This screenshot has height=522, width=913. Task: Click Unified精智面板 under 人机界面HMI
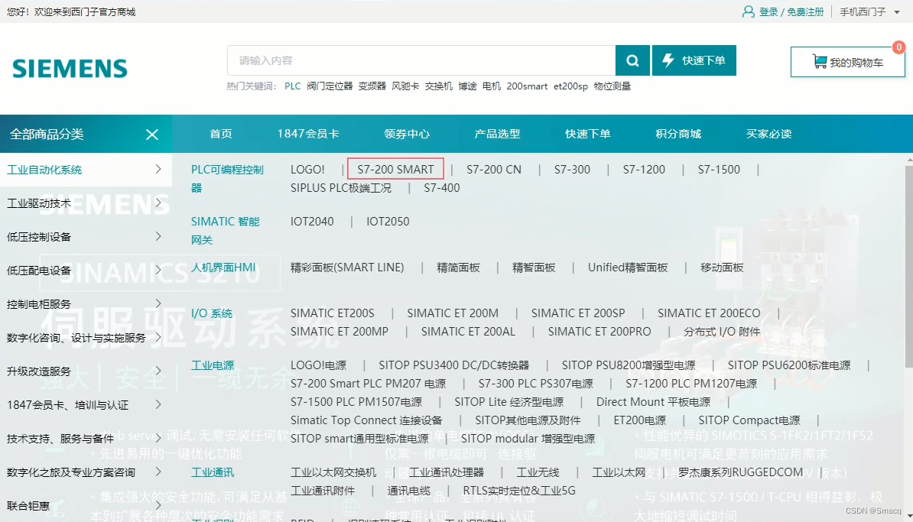pos(627,267)
